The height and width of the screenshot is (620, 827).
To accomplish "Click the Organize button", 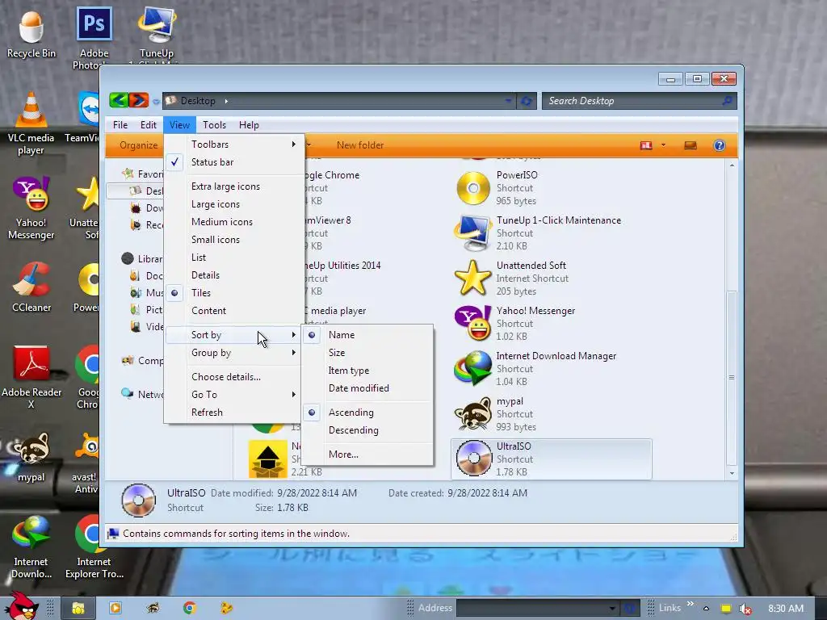I will pos(138,145).
